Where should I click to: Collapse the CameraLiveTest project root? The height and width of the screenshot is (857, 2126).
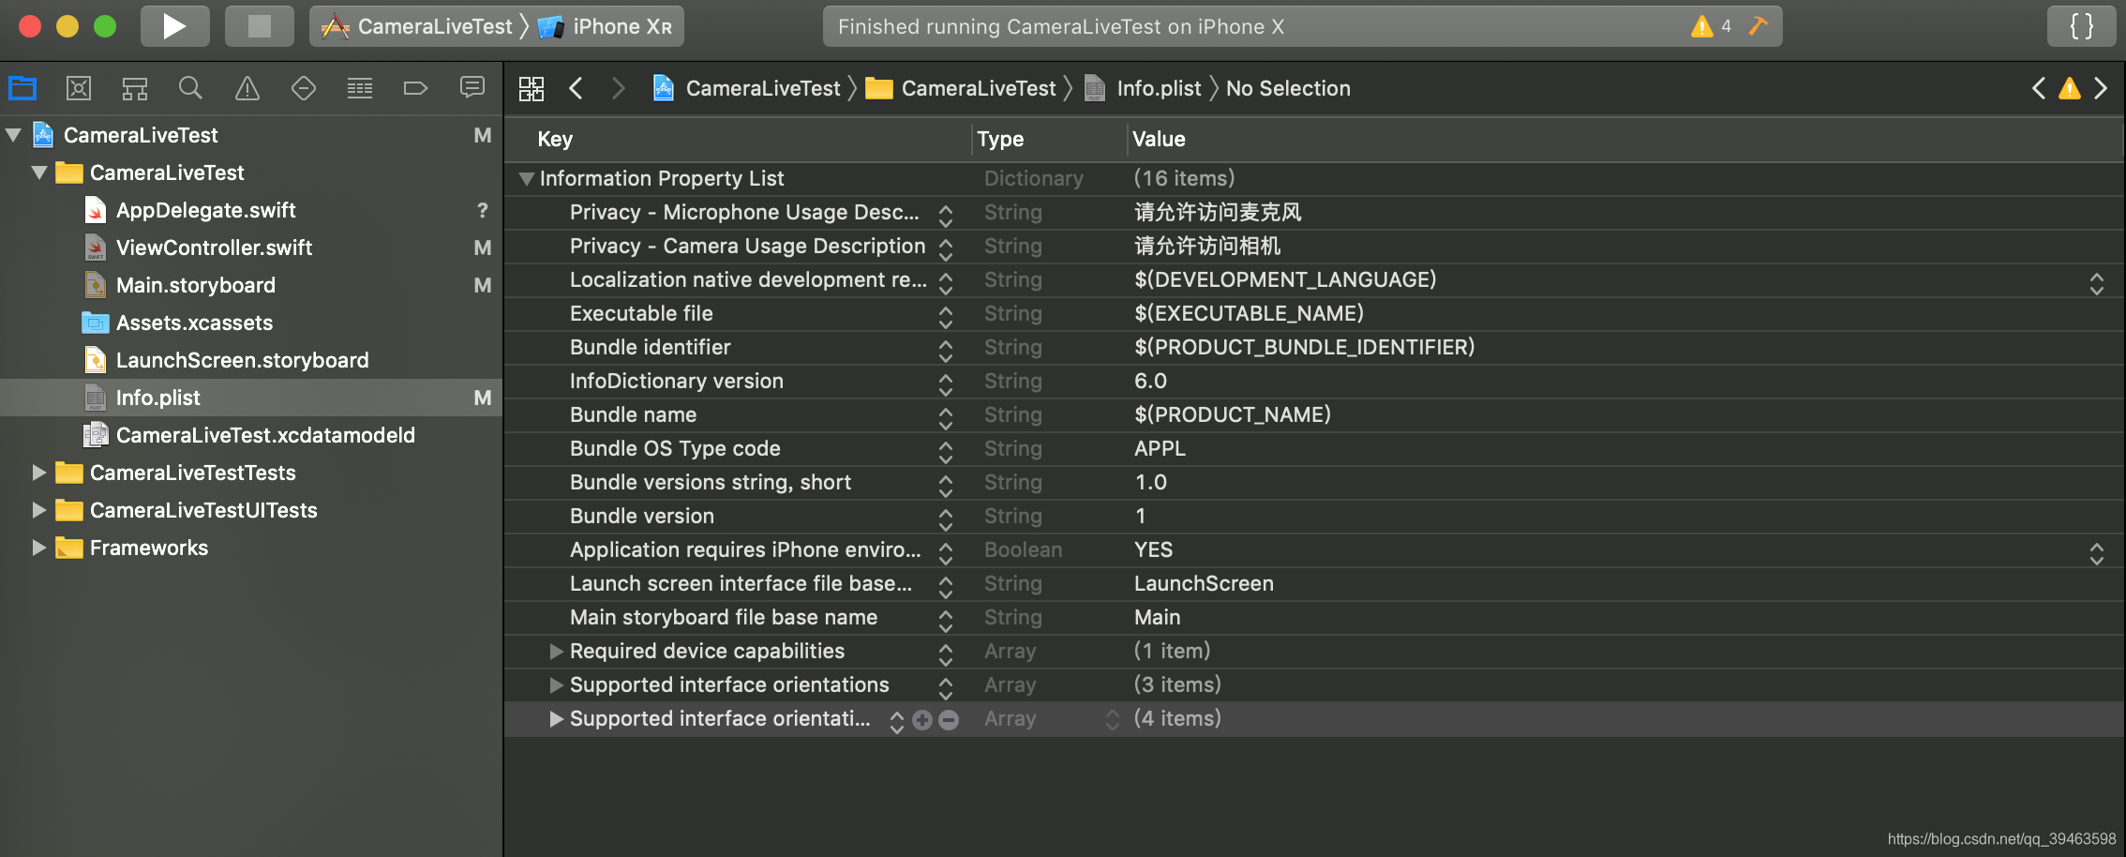point(13,135)
